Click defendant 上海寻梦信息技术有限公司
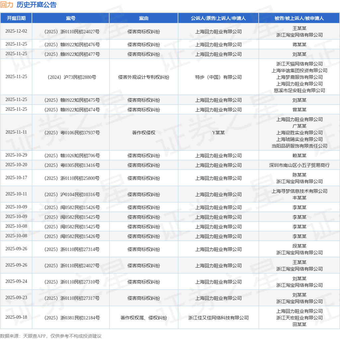This screenshot has width=340, height=339. (x=299, y=191)
